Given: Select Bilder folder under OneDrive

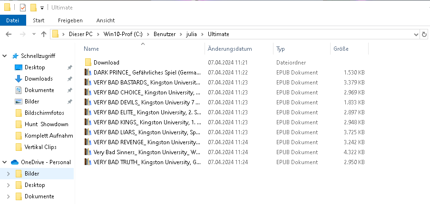Looking at the screenshot, I should (32, 174).
